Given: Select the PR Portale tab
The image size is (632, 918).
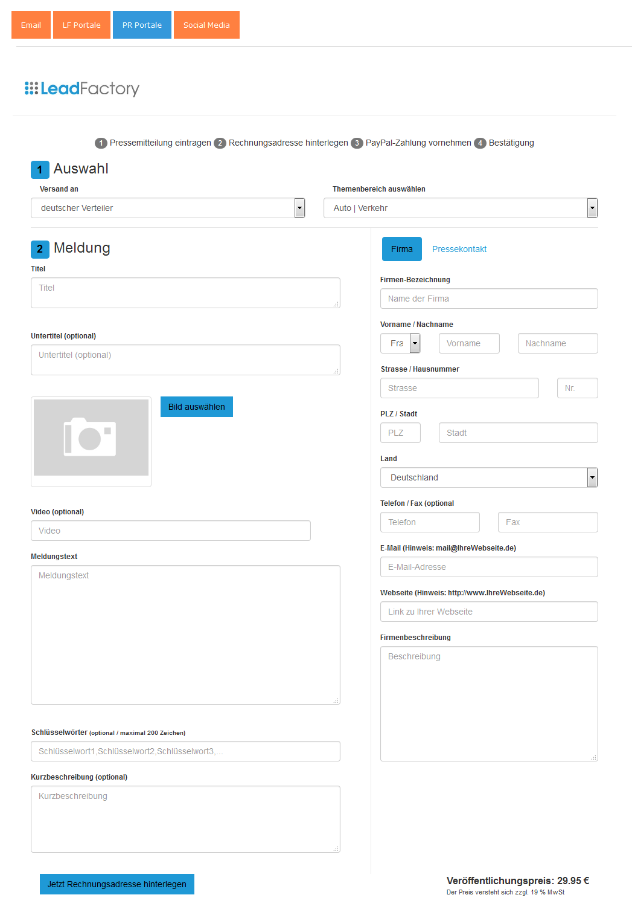Looking at the screenshot, I should (142, 25).
